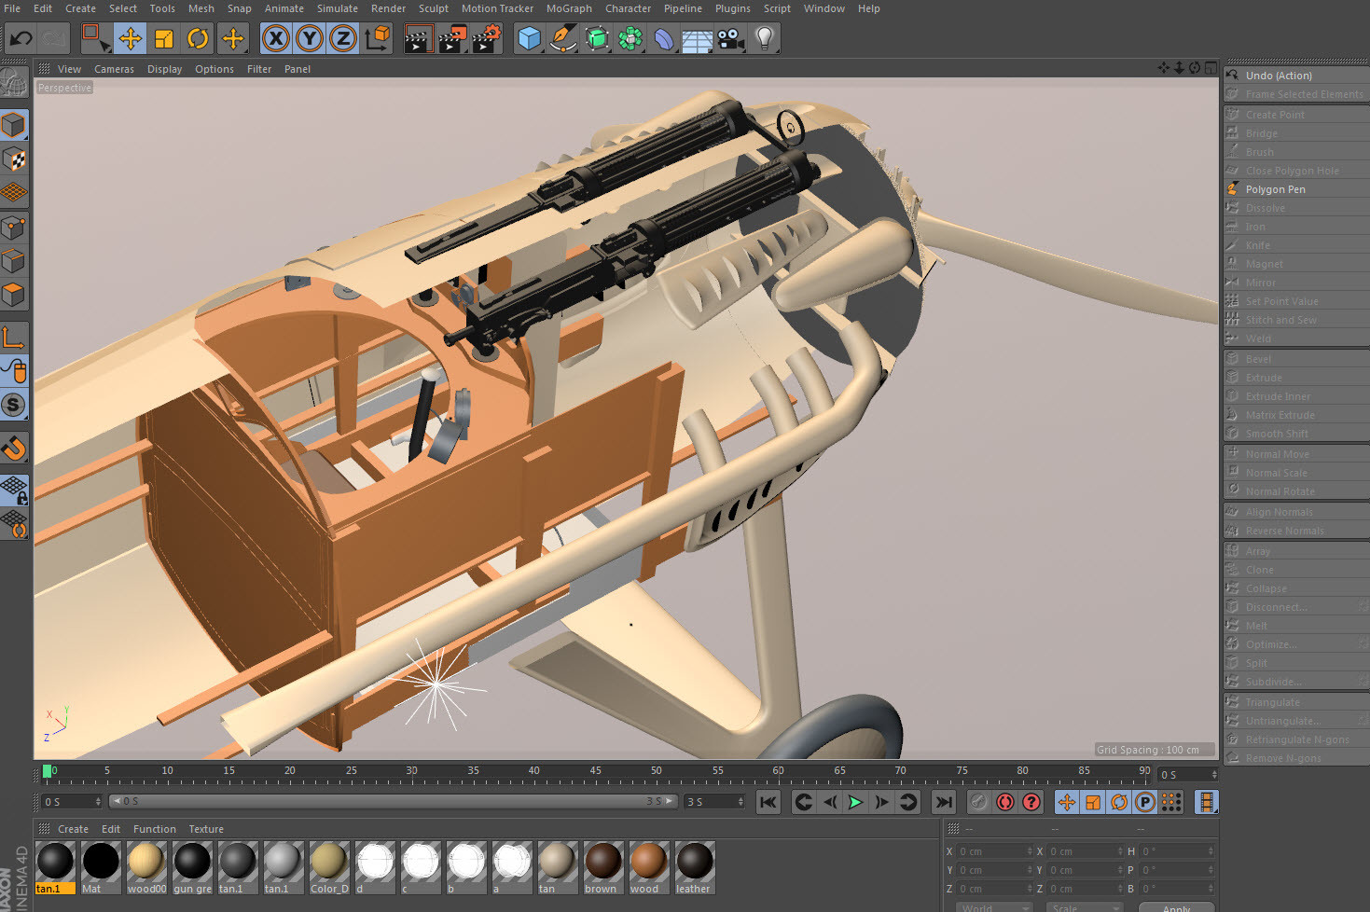Open Edit Render Settings
Screen dimensions: 1370x912
coord(487,38)
